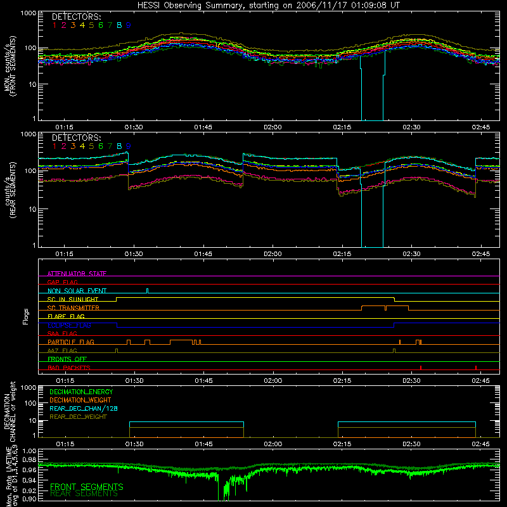The height and width of the screenshot is (507, 507).
Task: Click the REAR_DEC_CHAN/128 legend entry
Action: pos(84,408)
